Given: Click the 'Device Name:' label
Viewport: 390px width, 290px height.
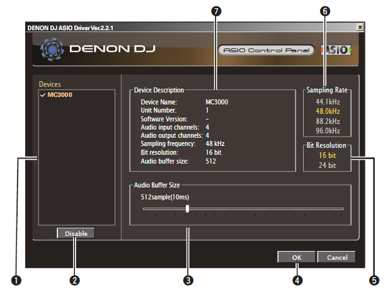Looking at the screenshot, I should coord(159,102).
